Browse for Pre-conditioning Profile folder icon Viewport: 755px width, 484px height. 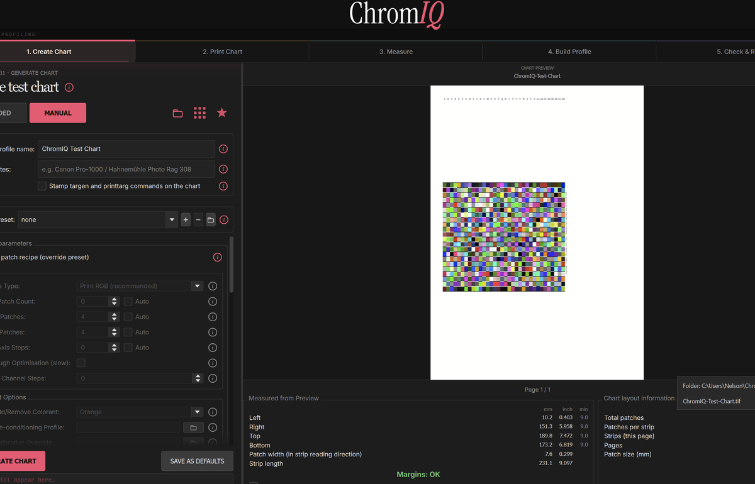[193, 427]
